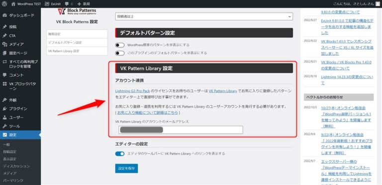Click the 2022/9/27 news date
Image resolution: width=382 pixels, height=185 pixels.
click(310, 20)
